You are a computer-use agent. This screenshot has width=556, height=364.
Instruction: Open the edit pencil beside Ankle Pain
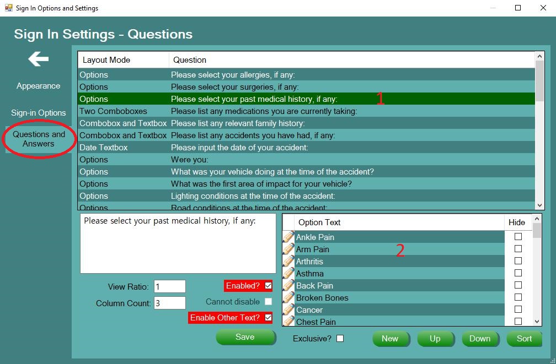click(288, 237)
